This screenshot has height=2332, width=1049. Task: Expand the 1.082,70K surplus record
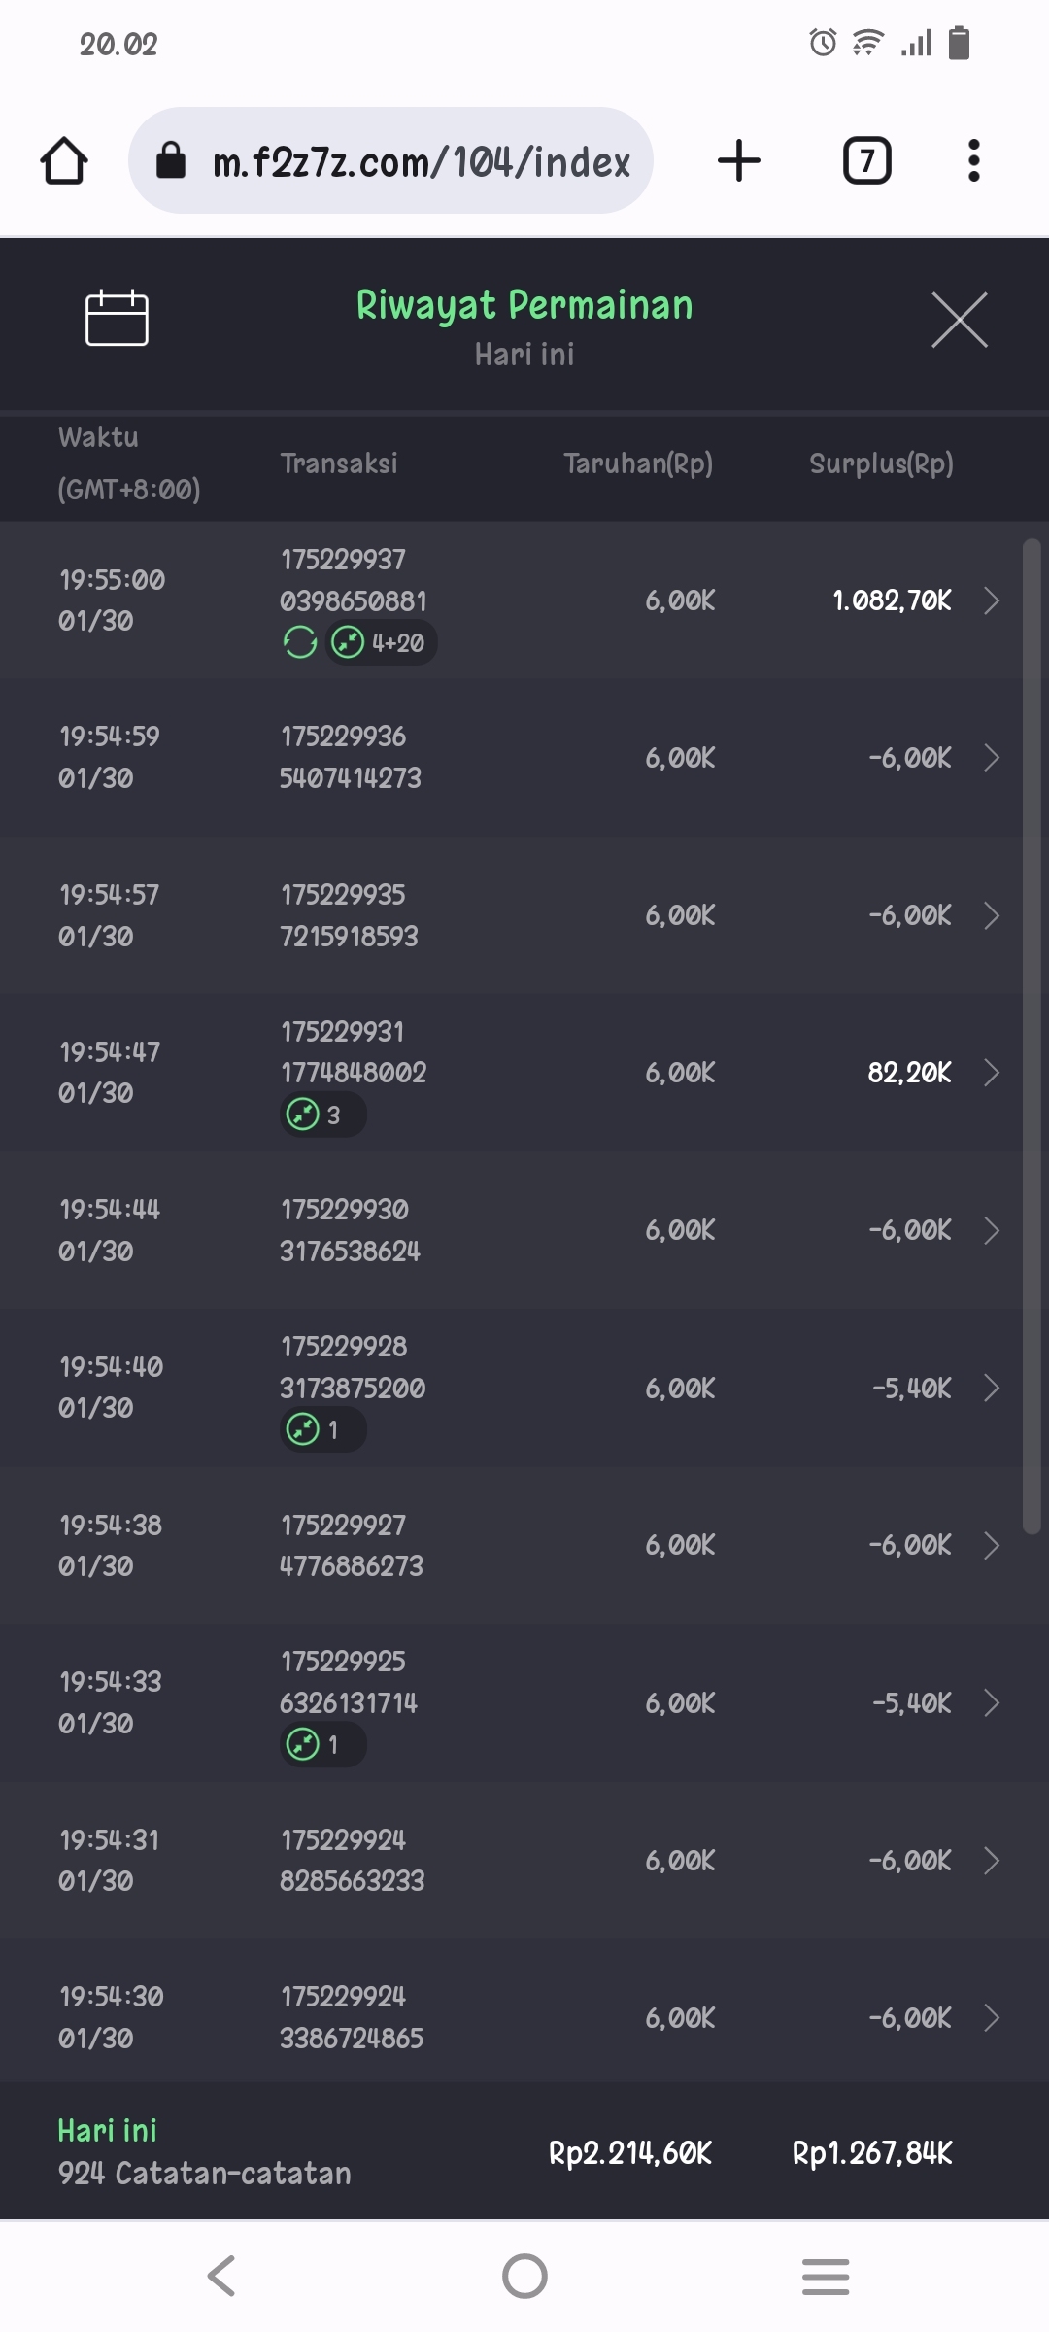[991, 600]
